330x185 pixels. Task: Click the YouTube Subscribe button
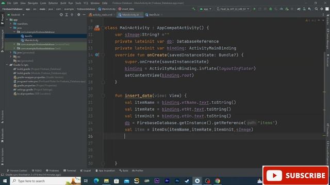[295, 175]
